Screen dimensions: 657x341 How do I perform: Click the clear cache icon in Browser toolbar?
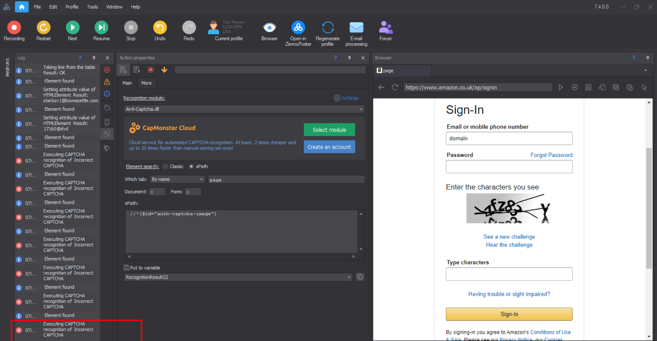coord(616,88)
